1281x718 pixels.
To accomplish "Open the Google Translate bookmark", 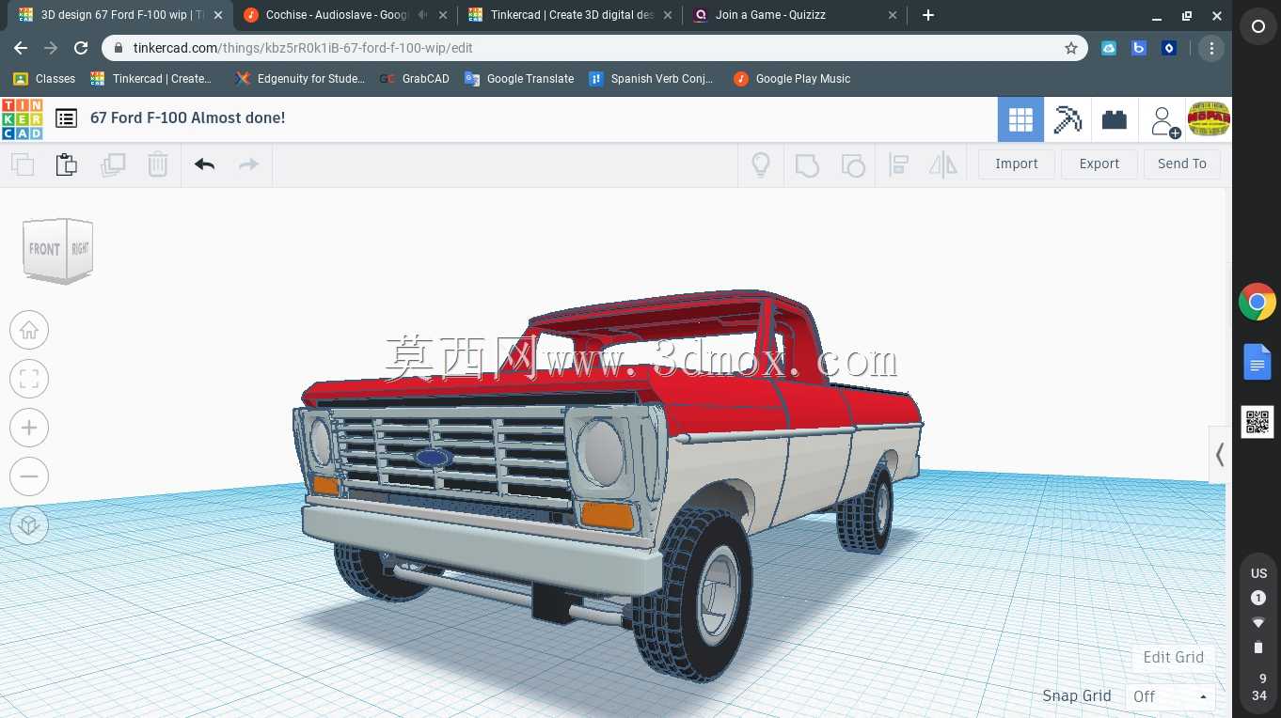I will tap(519, 79).
